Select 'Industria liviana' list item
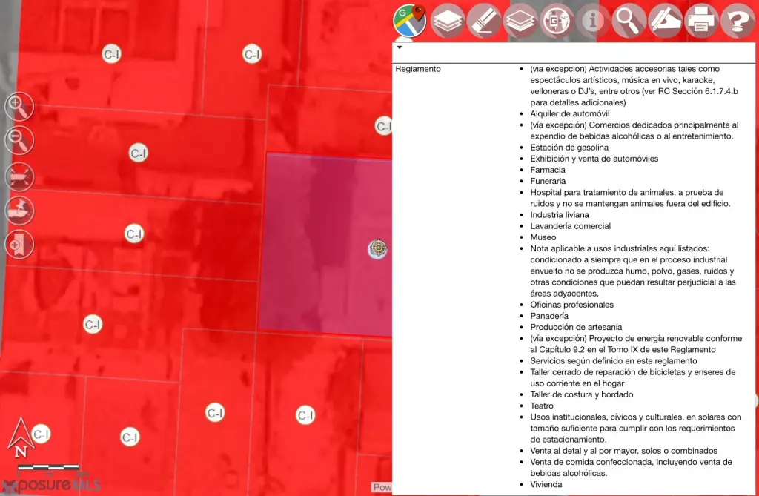759x496 pixels. [560, 214]
